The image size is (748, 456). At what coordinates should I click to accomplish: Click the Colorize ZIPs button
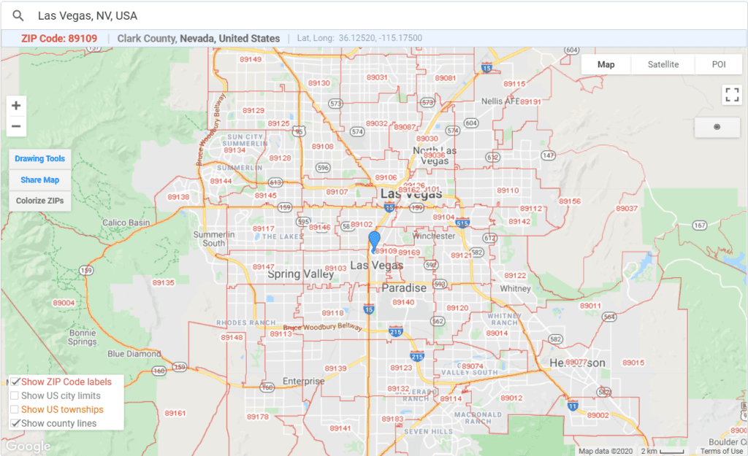(x=40, y=201)
